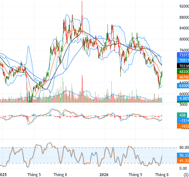
Task: Open chart settings gear icon
Action: click(186, 175)
